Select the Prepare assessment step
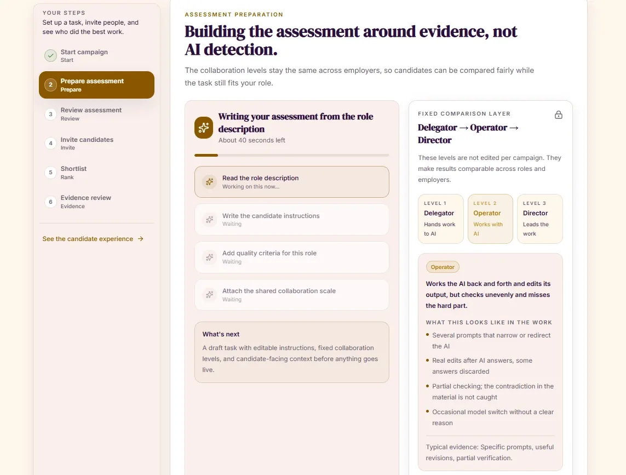626x475 pixels. (96, 85)
